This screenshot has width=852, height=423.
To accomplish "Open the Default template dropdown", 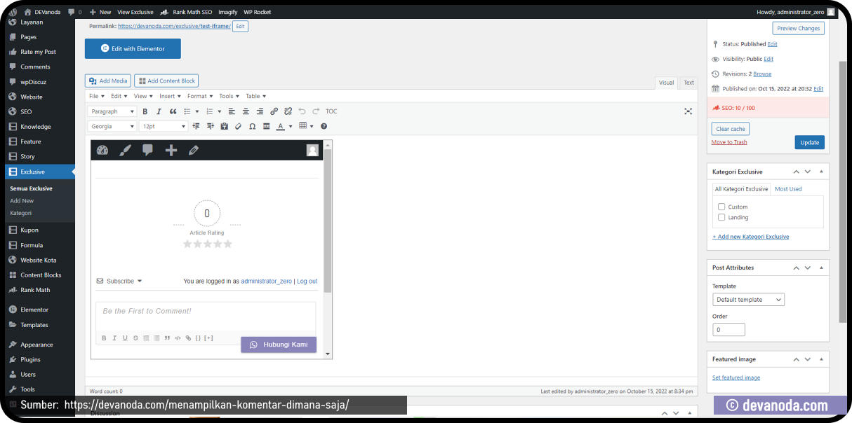I will coord(748,300).
